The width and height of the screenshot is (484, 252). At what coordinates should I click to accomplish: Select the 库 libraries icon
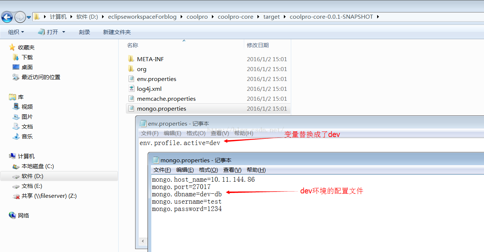(x=12, y=97)
